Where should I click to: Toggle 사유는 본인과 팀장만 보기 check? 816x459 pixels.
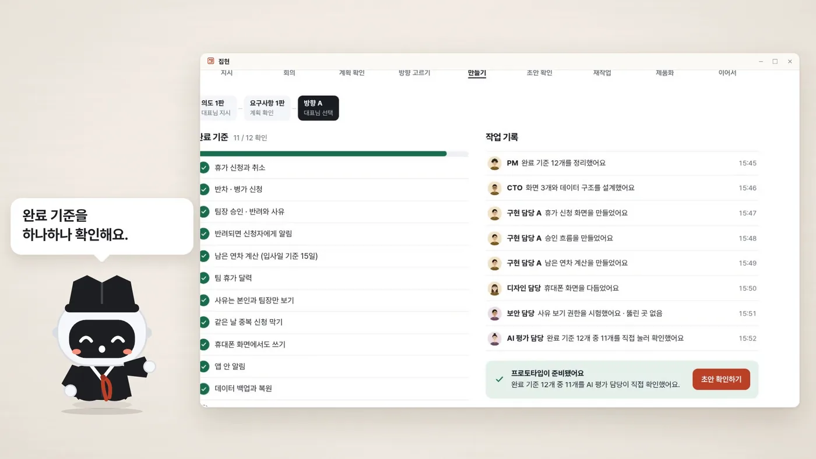click(x=204, y=300)
